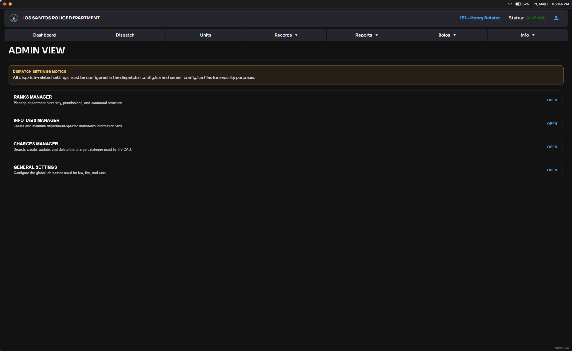Expand the Bolos dropdown arrow

[x=454, y=35]
